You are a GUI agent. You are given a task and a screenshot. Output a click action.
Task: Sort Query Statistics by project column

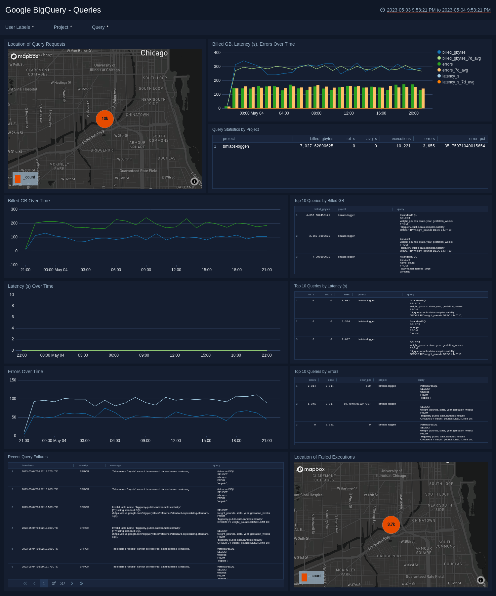(x=229, y=139)
